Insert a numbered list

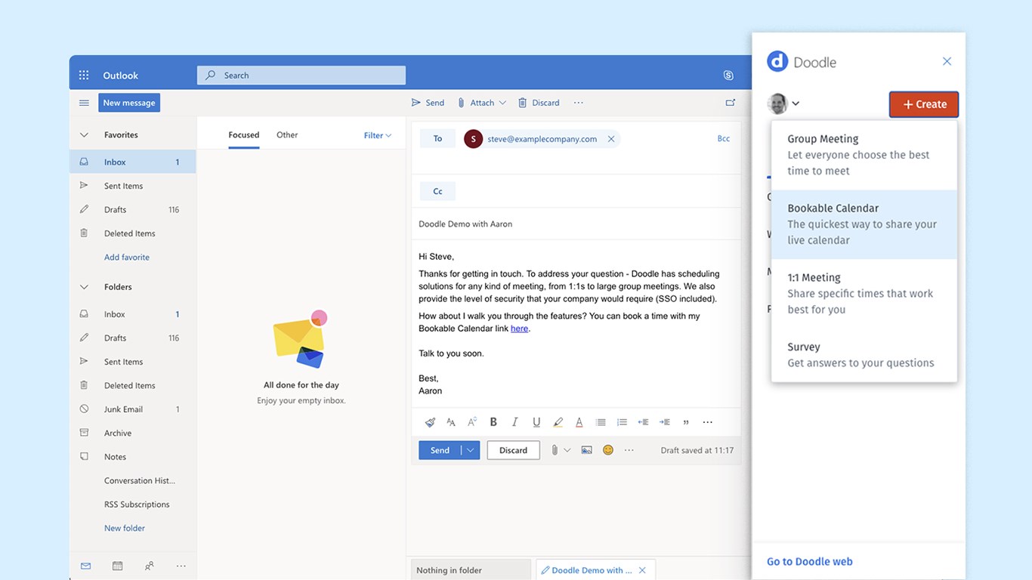click(622, 422)
